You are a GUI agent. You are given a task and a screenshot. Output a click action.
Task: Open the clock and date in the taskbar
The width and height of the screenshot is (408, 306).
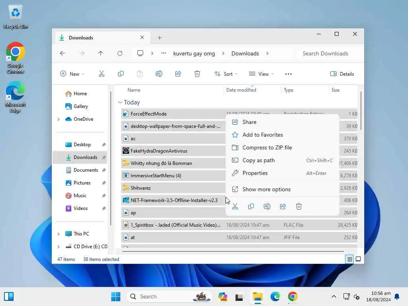(x=379, y=296)
